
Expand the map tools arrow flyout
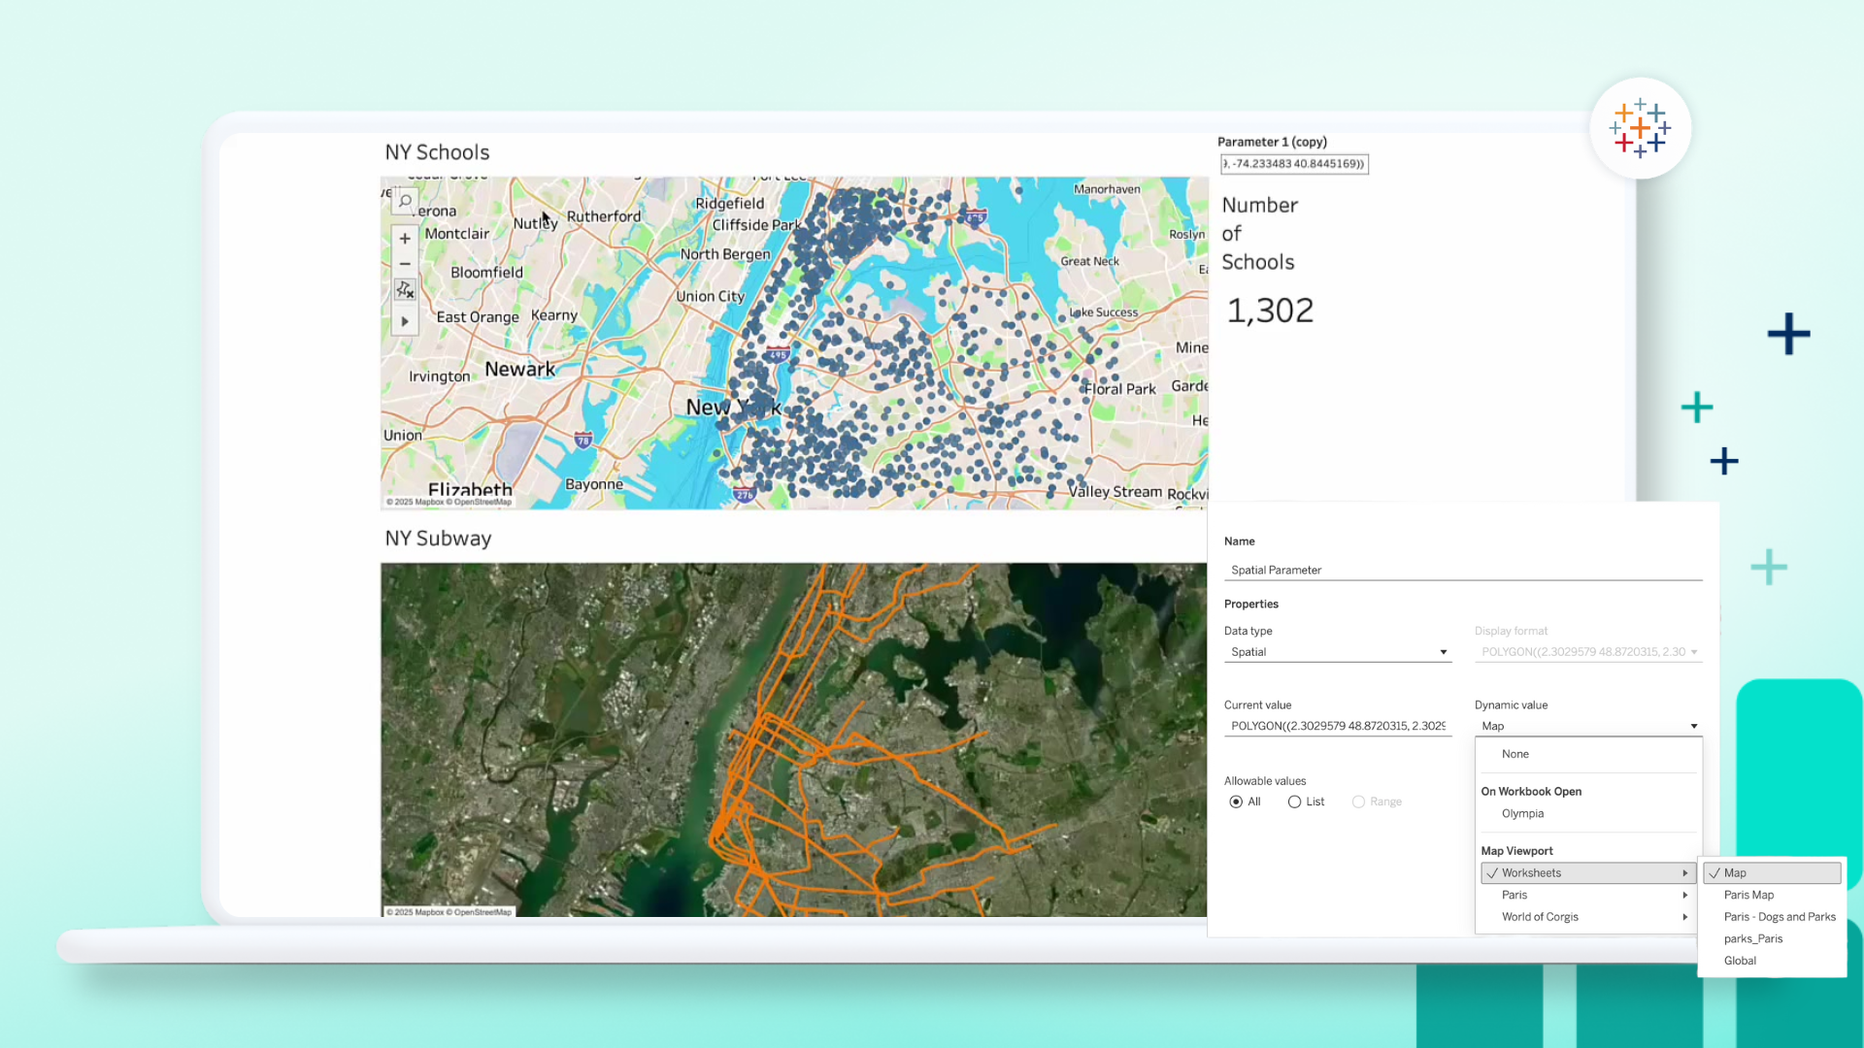point(405,321)
